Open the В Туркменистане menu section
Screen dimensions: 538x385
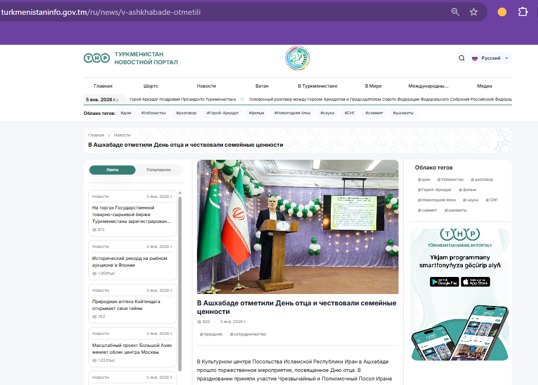(x=318, y=86)
